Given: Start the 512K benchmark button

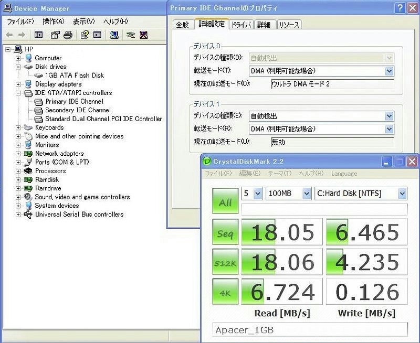Looking at the screenshot, I should [x=225, y=262].
